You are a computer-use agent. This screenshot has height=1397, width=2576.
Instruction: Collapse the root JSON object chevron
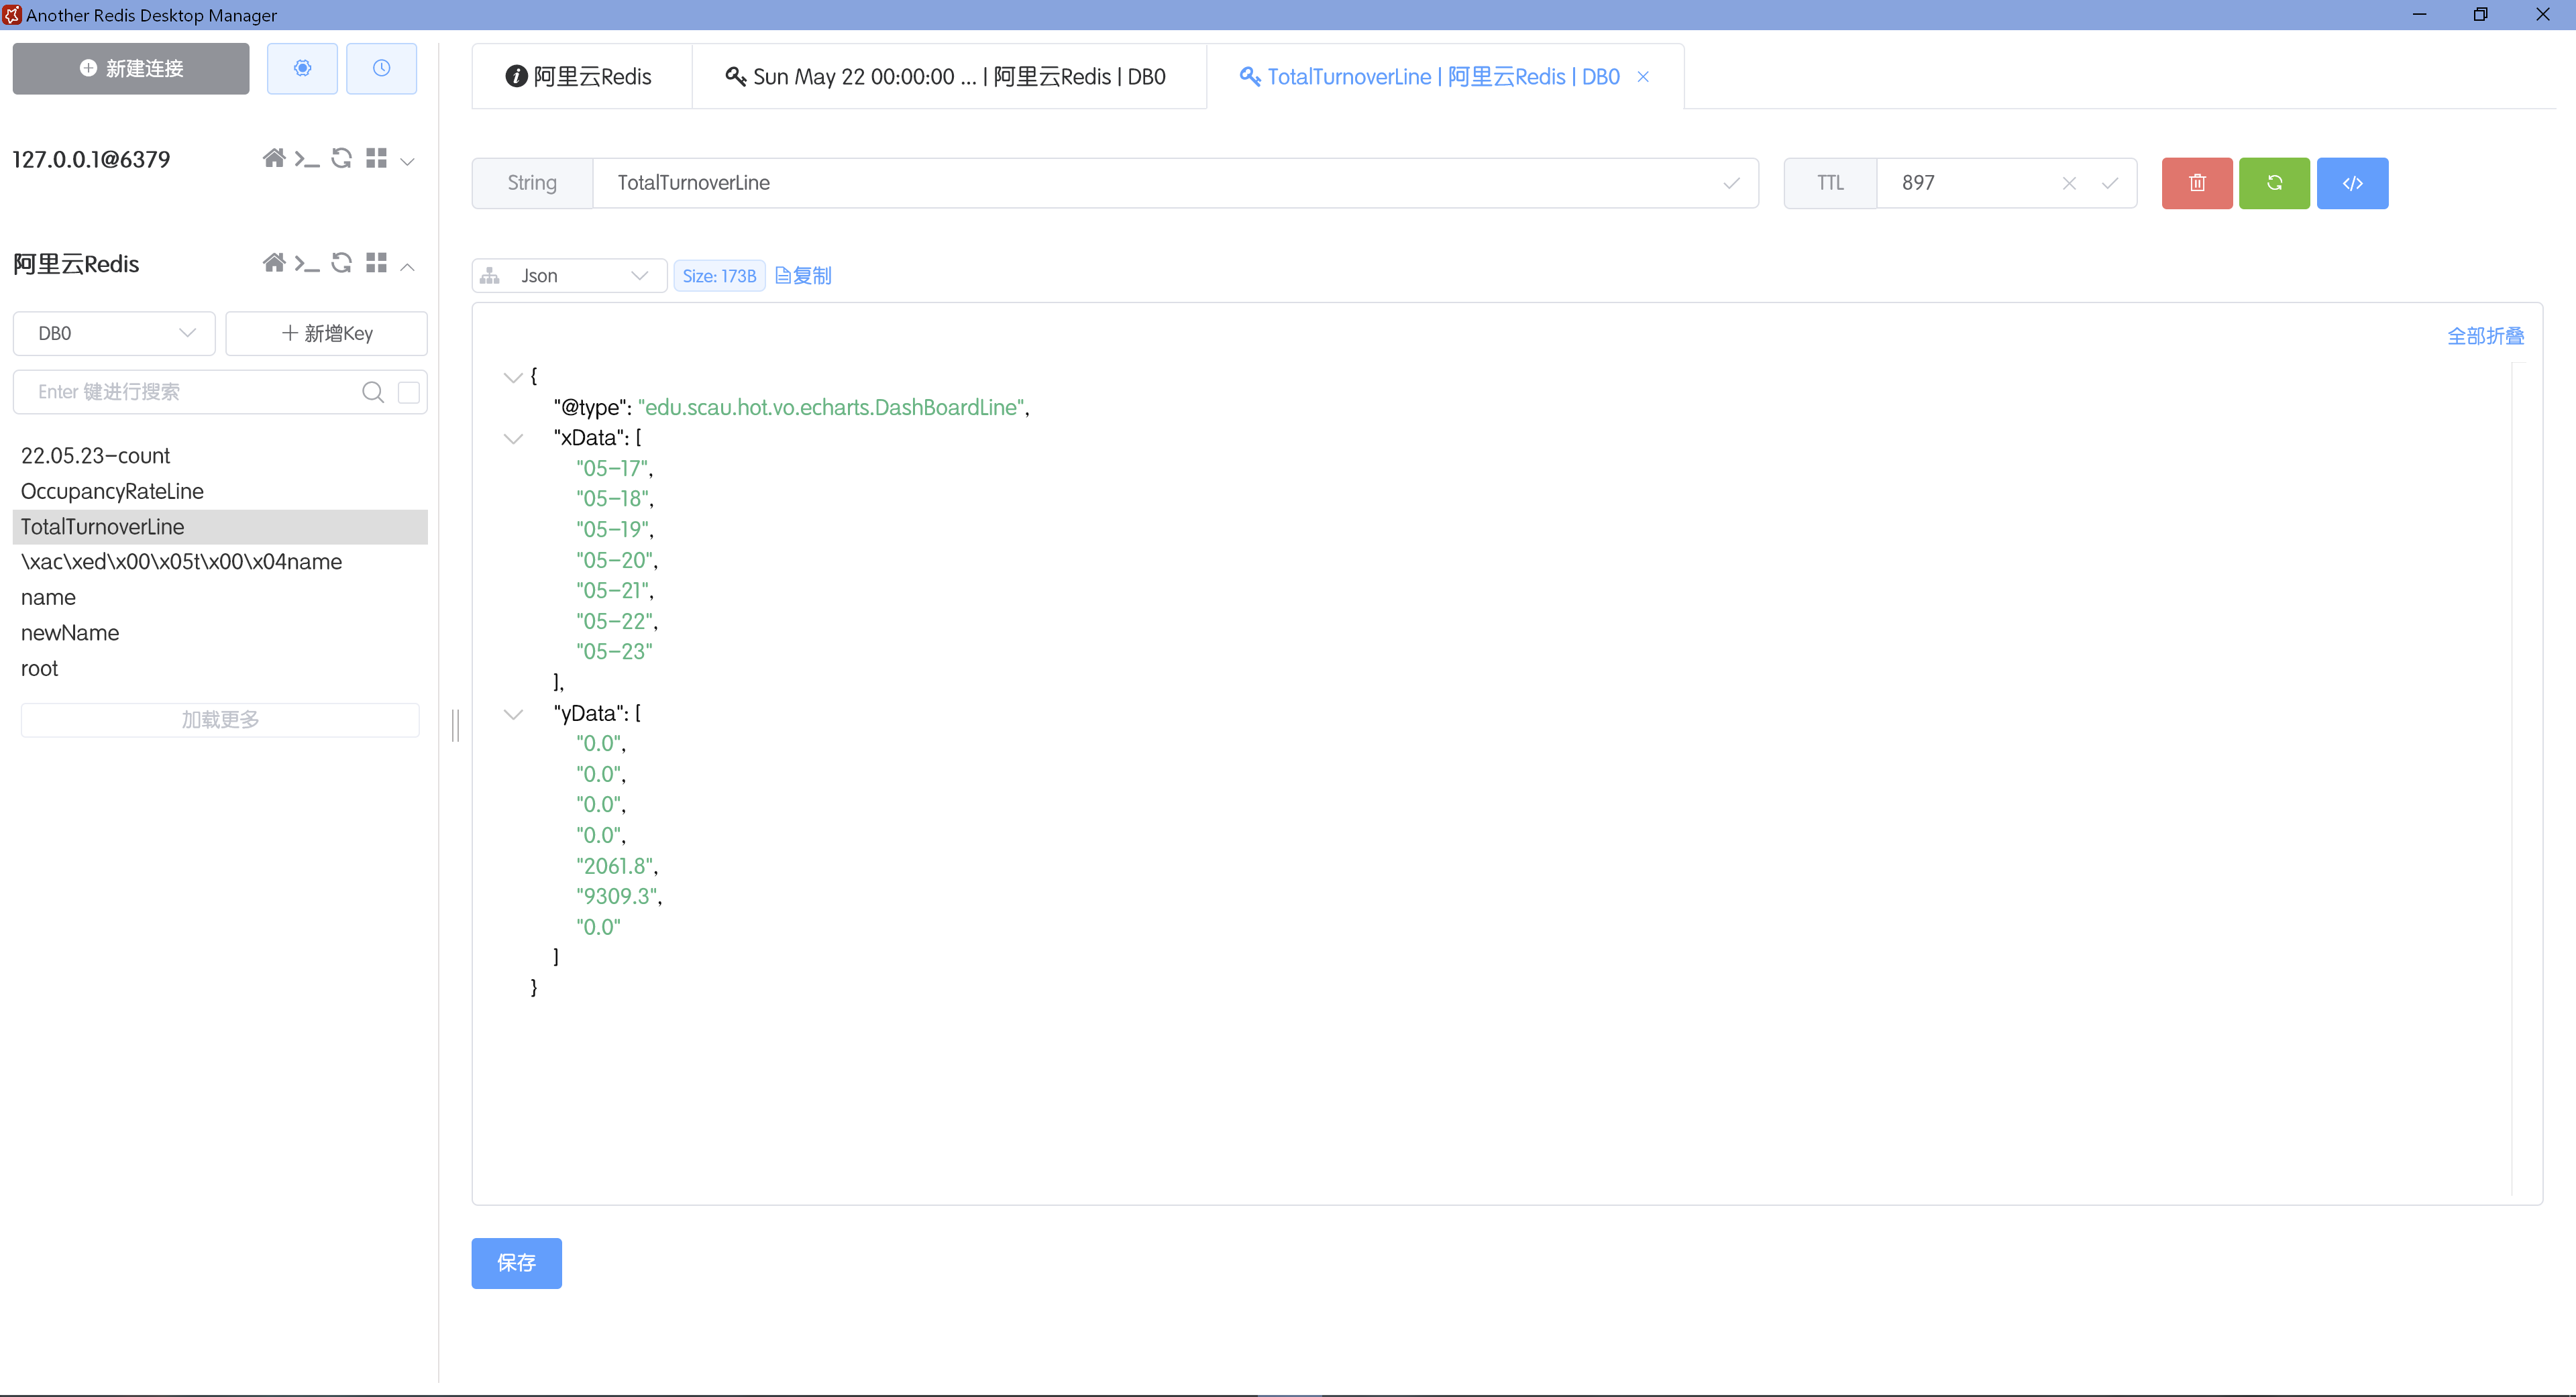click(513, 377)
